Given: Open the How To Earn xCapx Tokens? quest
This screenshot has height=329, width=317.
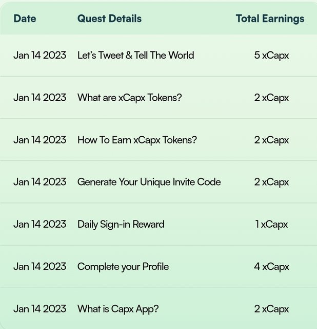Looking at the screenshot, I should pos(137,140).
